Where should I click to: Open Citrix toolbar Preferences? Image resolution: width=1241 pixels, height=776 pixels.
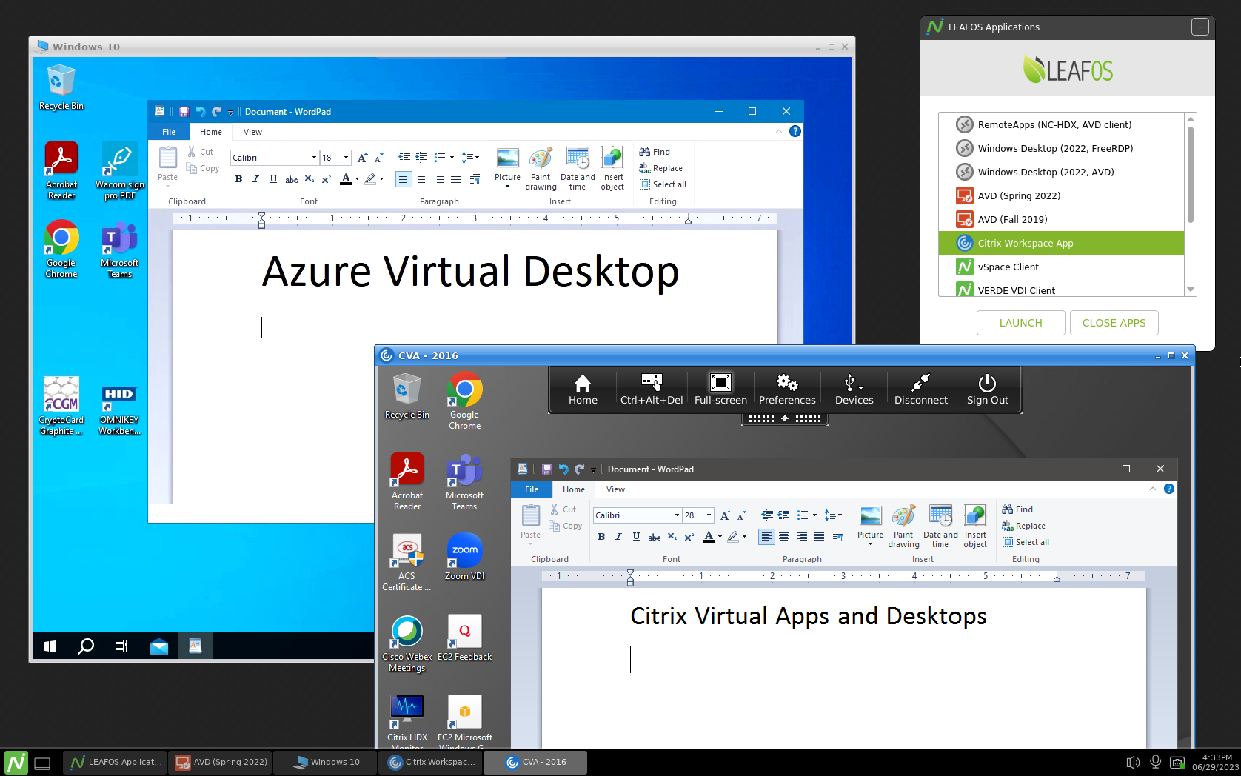click(x=787, y=389)
